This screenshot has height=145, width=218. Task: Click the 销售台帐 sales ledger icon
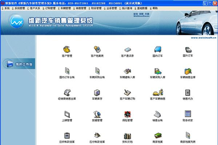158,114
